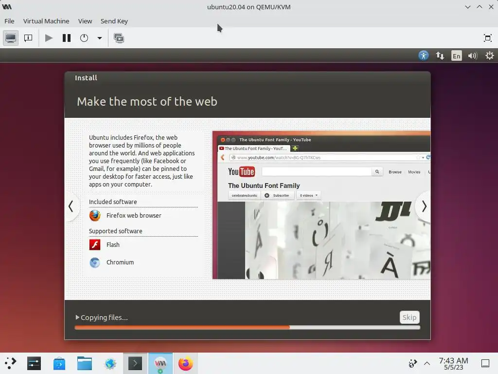Show virtual hardware details
The height and width of the screenshot is (374, 498).
click(x=28, y=38)
